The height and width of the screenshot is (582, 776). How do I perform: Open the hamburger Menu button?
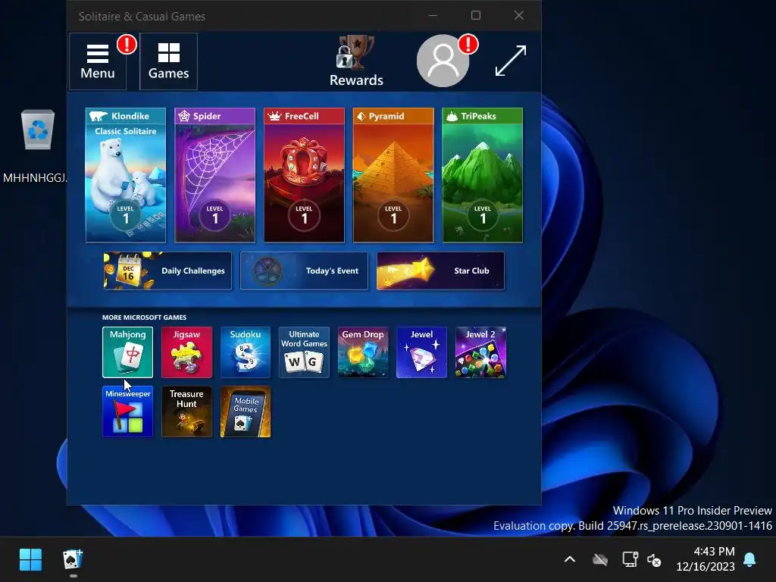(x=98, y=61)
